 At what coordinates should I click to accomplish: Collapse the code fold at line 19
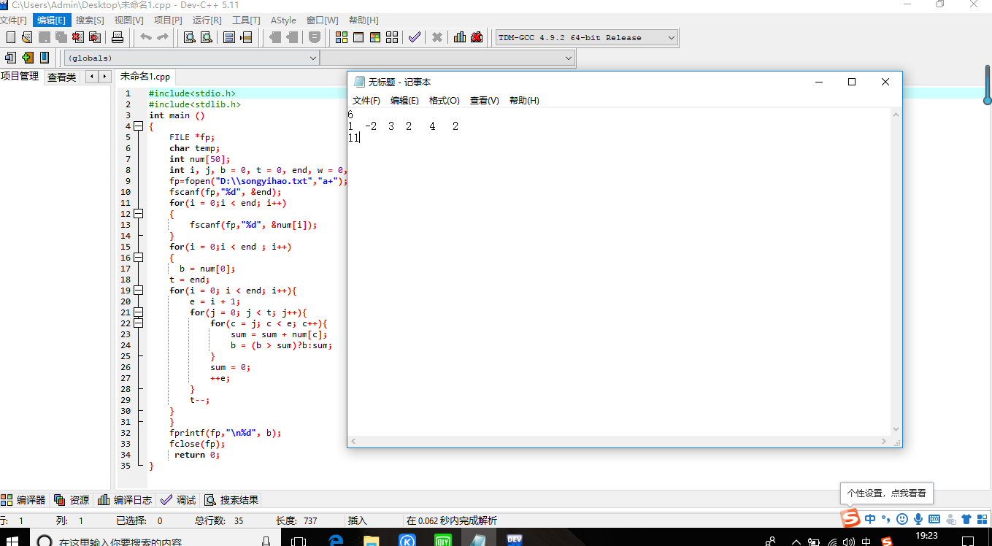(139, 291)
